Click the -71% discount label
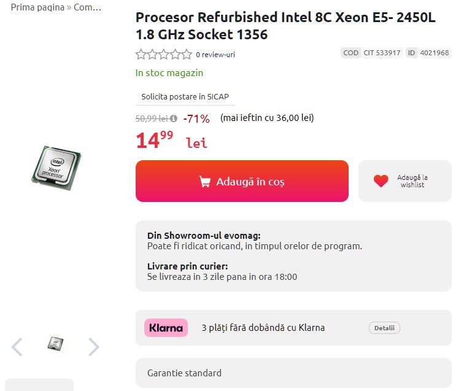The image size is (472, 391). (196, 118)
